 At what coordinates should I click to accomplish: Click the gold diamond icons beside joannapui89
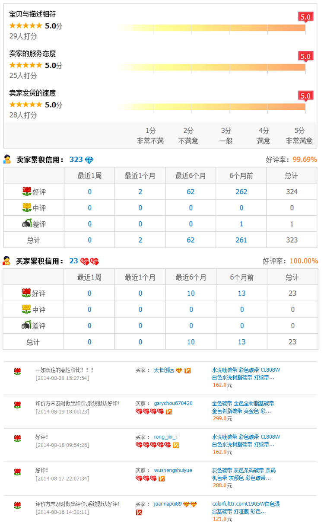190,504
